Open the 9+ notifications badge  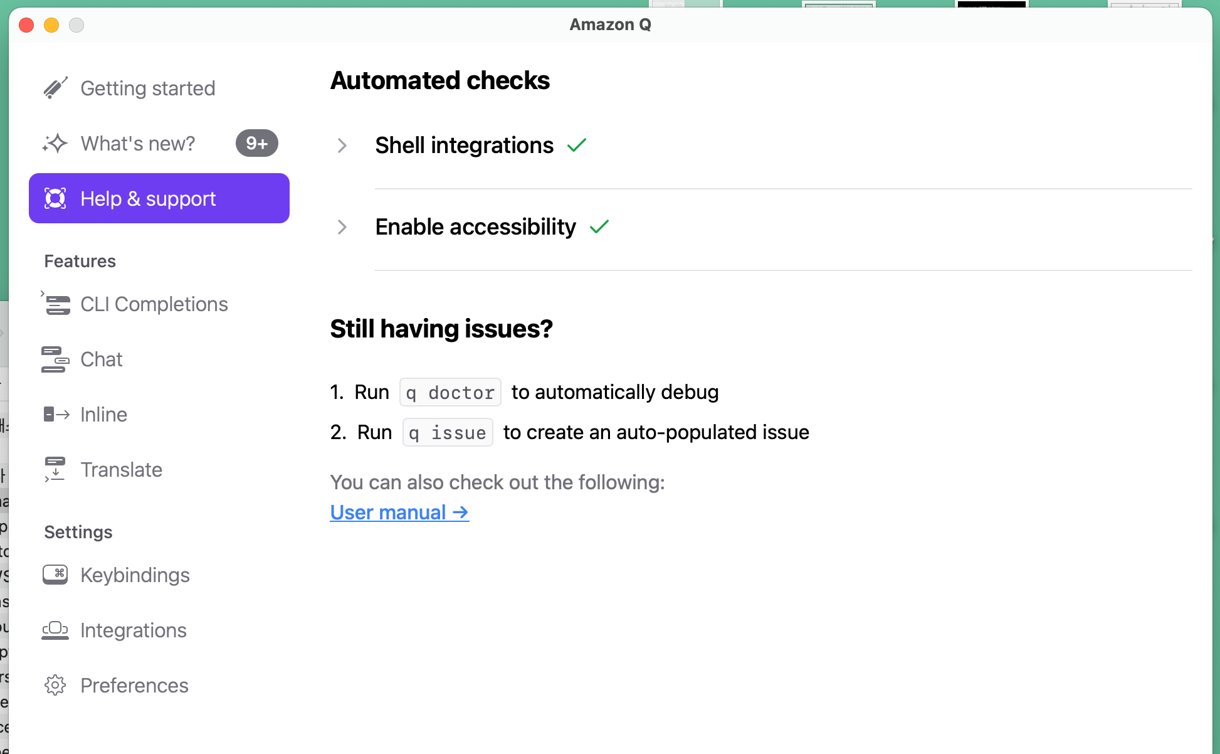pos(257,144)
